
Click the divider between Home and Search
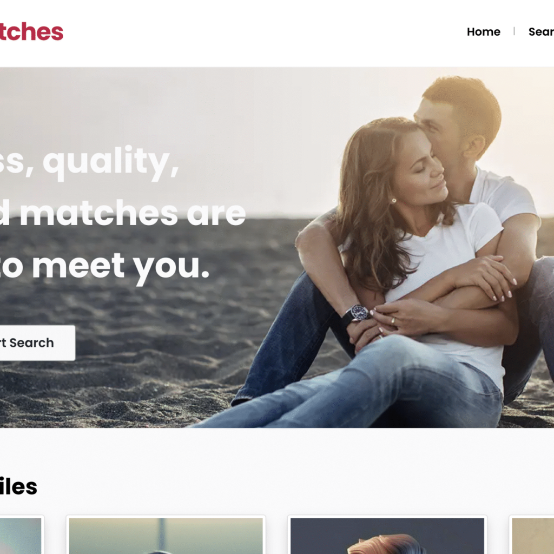[x=514, y=31]
